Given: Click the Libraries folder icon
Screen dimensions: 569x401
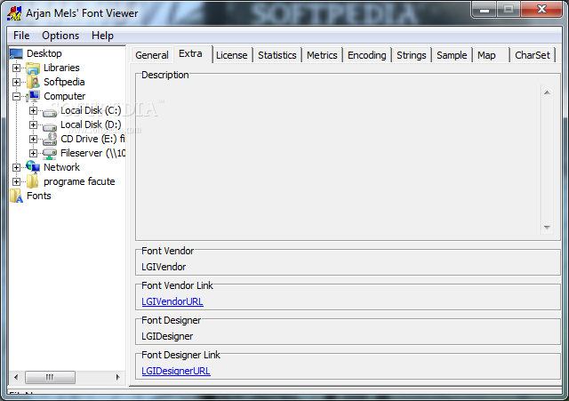Looking at the screenshot, I should click(x=33, y=68).
